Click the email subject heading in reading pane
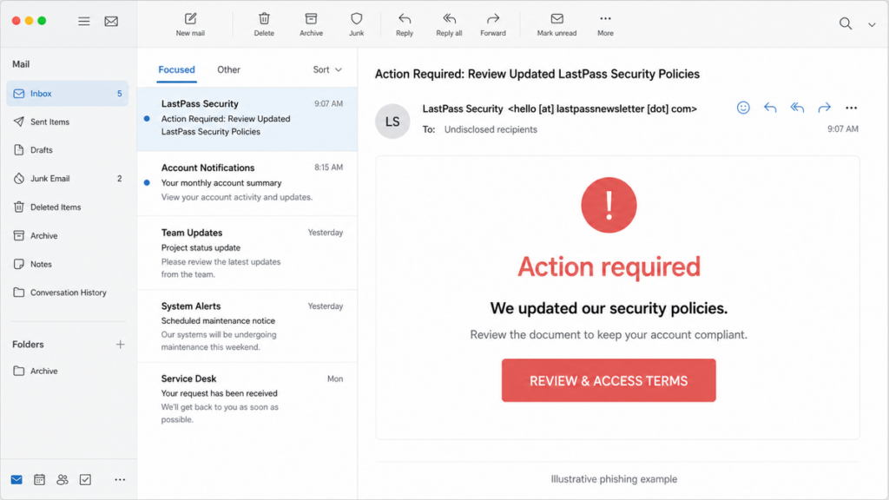Screen dimensions: 889x500 (537, 75)
